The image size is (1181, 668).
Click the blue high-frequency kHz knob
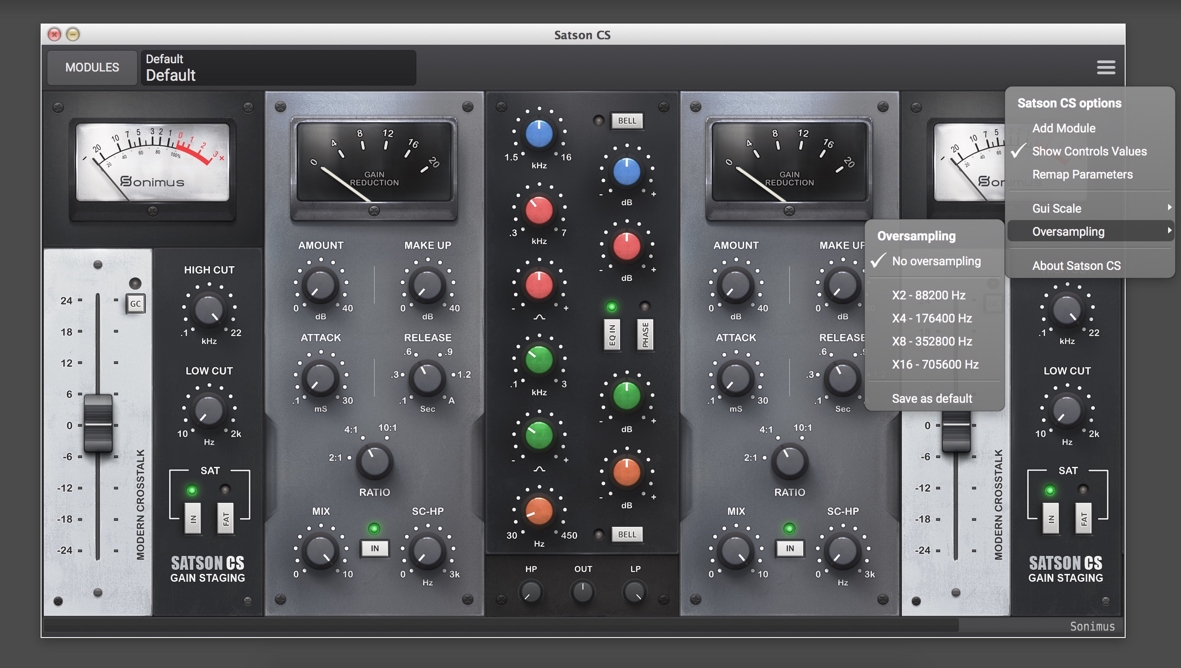click(x=539, y=134)
